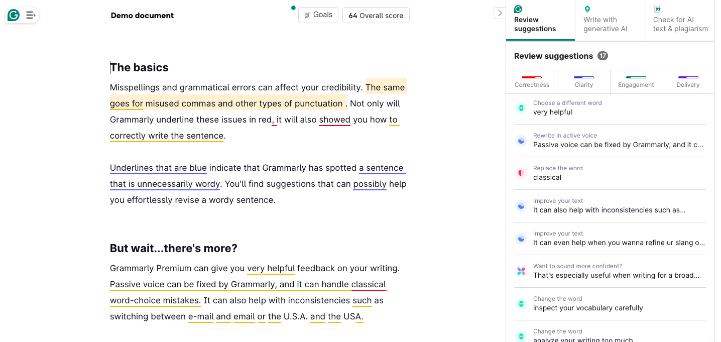721x342 pixels.
Task: Click the blue Clarity progress bar
Action: tap(584, 77)
